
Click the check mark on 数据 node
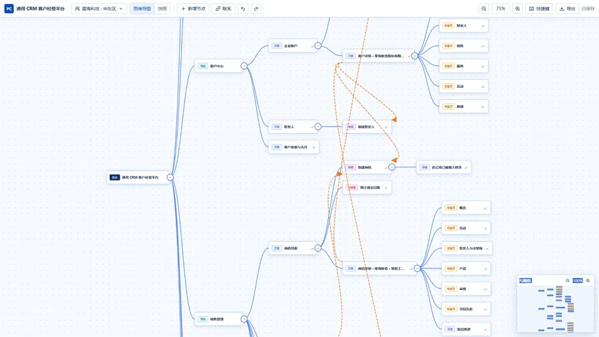[483, 107]
